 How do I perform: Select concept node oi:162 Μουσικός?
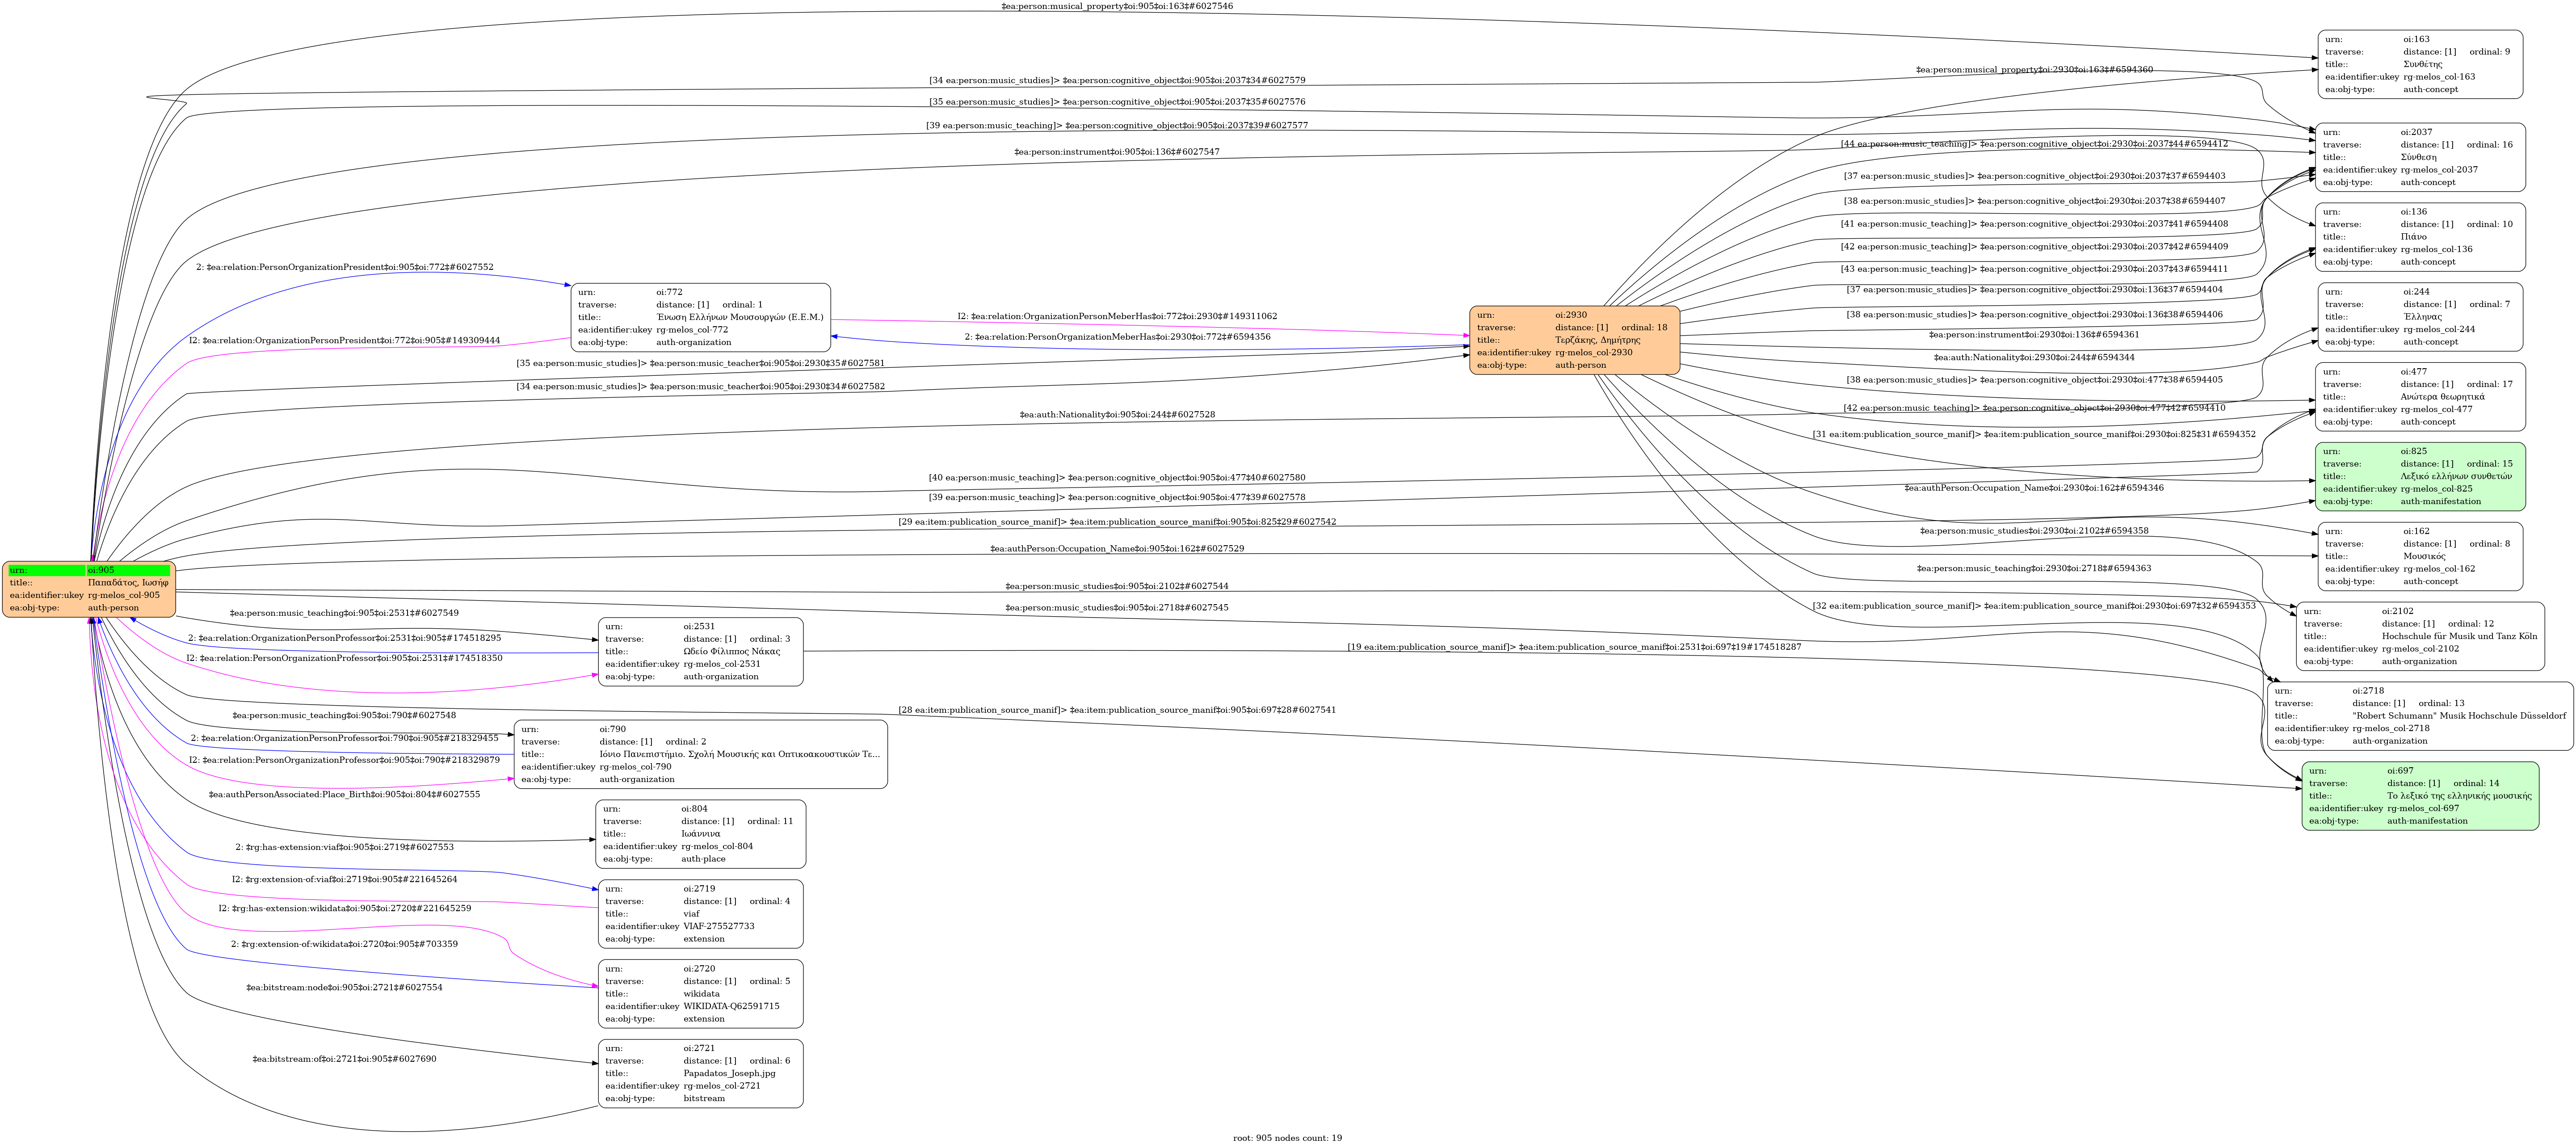pos(2420,556)
